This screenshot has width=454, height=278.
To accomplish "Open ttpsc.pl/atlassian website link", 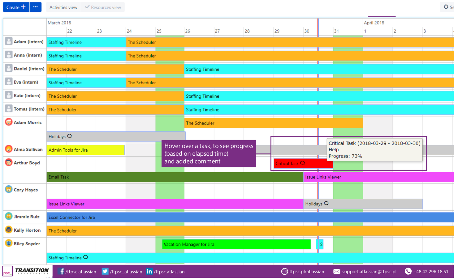I will coord(307,272).
